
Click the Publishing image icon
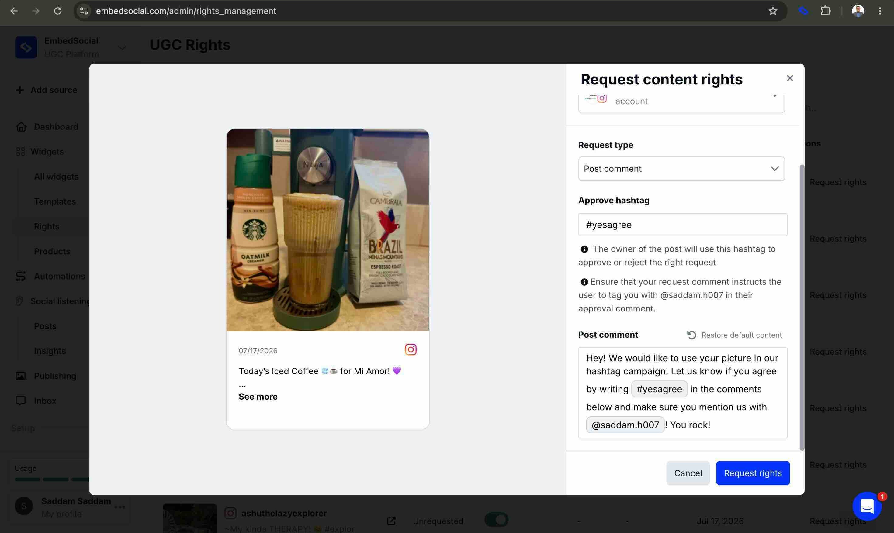point(20,376)
